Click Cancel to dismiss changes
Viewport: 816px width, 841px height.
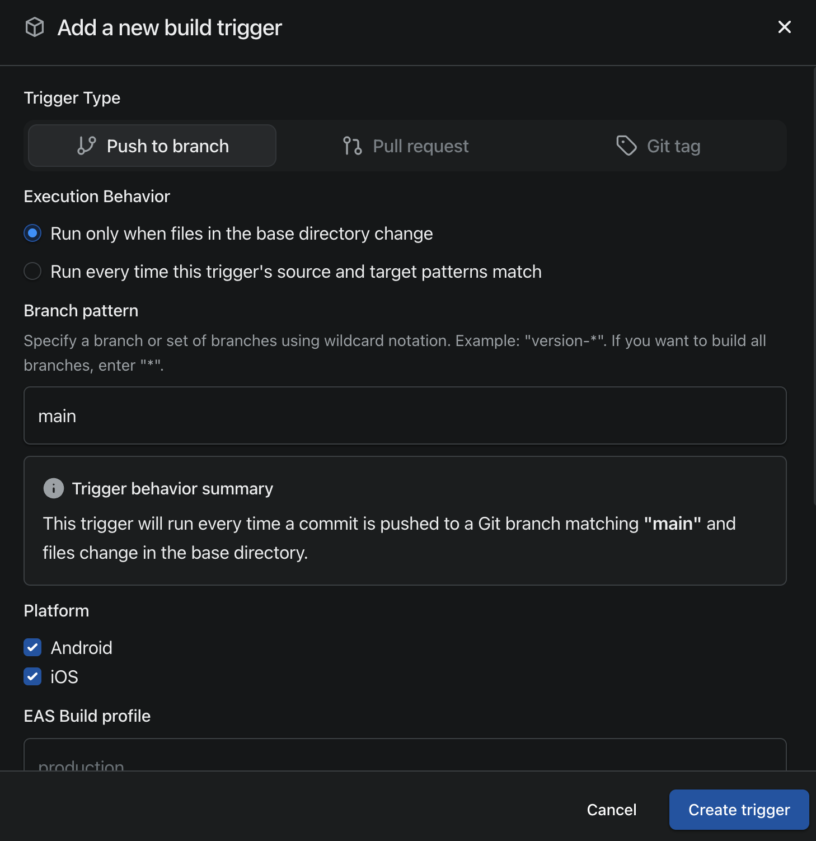[x=611, y=810]
